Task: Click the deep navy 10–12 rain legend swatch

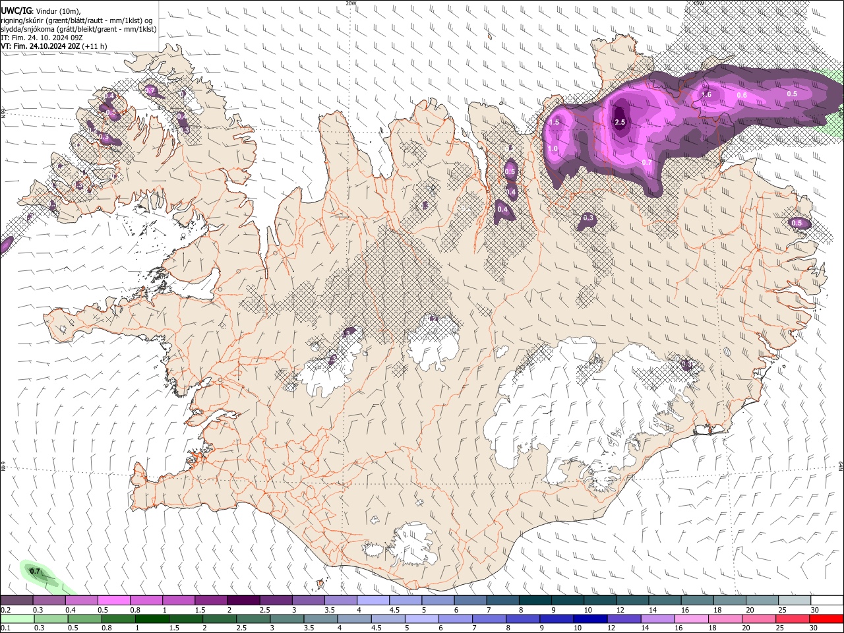Action: coord(591,618)
